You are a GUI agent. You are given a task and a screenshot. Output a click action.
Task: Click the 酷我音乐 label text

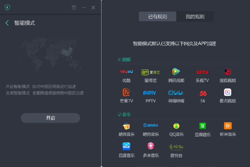[126, 134]
